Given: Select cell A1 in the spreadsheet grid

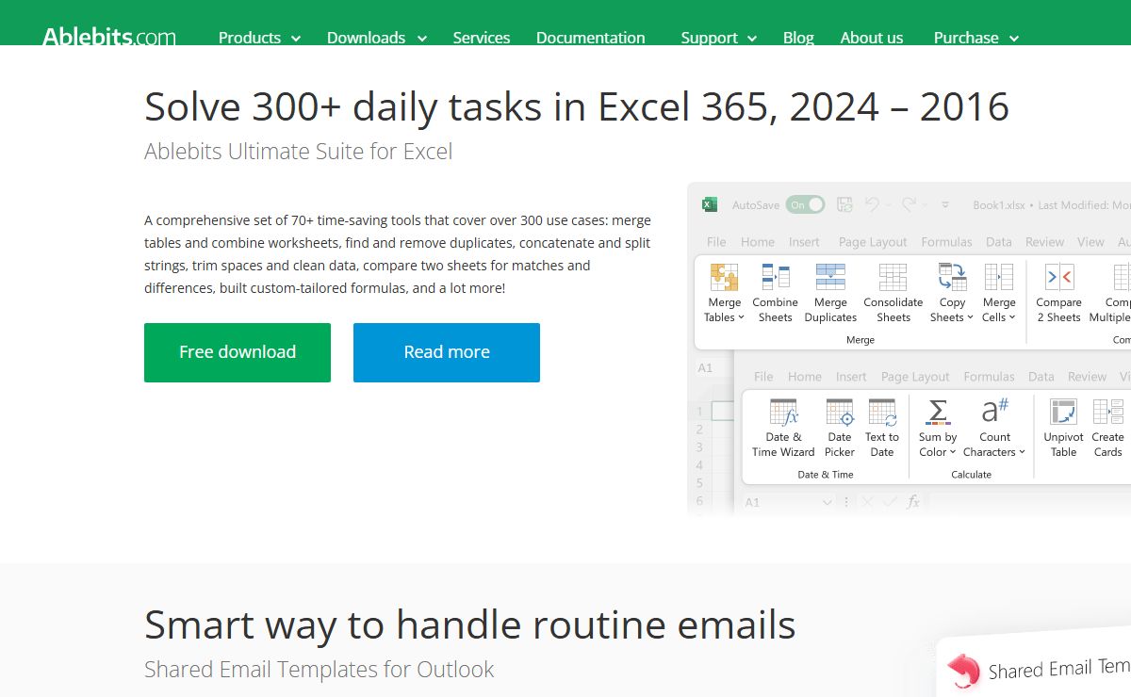Looking at the screenshot, I should pyautogui.click(x=724, y=412).
